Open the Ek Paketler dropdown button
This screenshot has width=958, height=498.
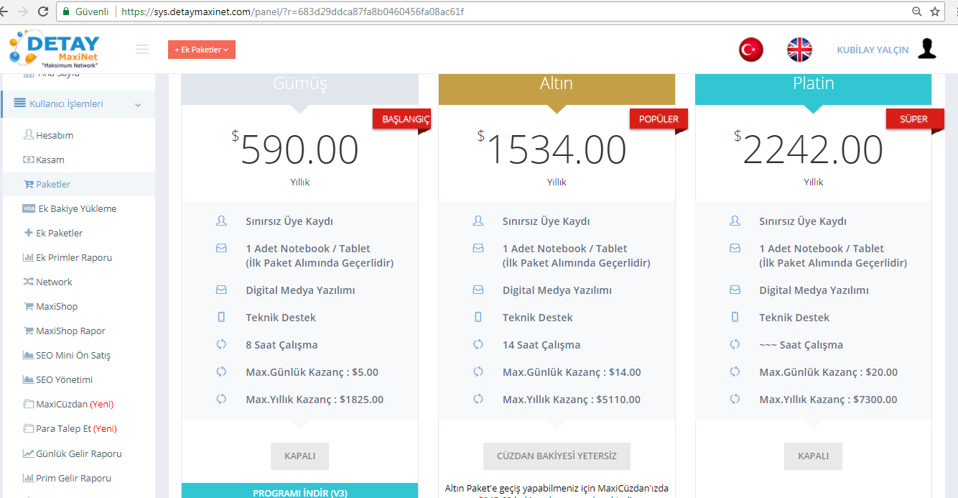(x=201, y=50)
